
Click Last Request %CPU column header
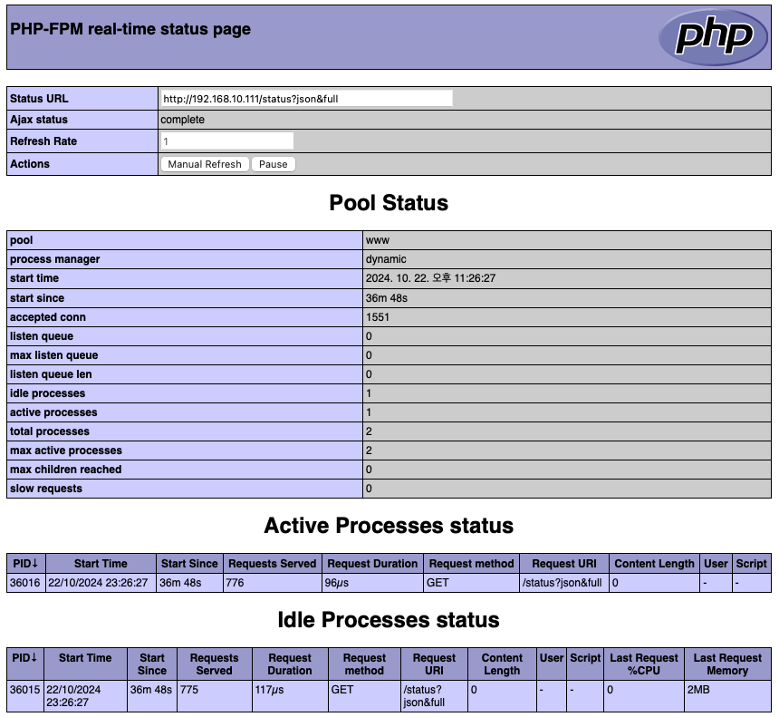click(x=644, y=664)
